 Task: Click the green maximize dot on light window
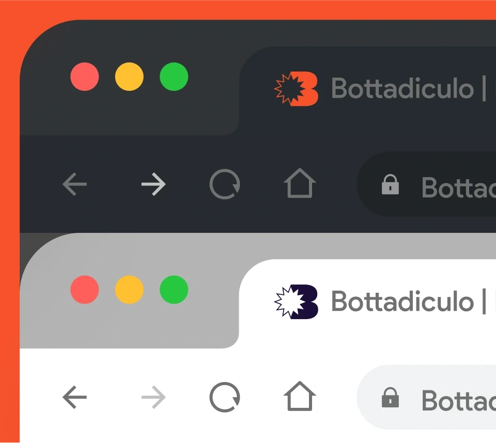[174, 290]
